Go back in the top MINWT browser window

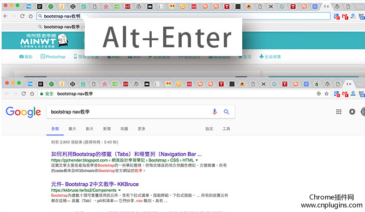click(5, 16)
